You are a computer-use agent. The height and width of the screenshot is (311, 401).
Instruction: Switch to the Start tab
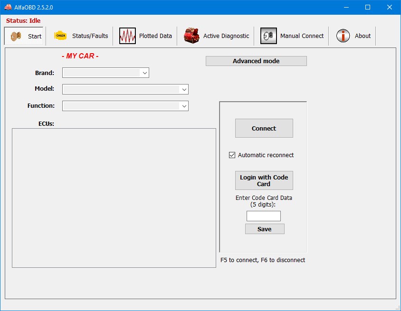point(24,36)
